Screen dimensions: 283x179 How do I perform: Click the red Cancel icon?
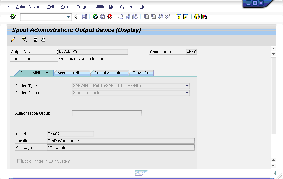coord(110,17)
